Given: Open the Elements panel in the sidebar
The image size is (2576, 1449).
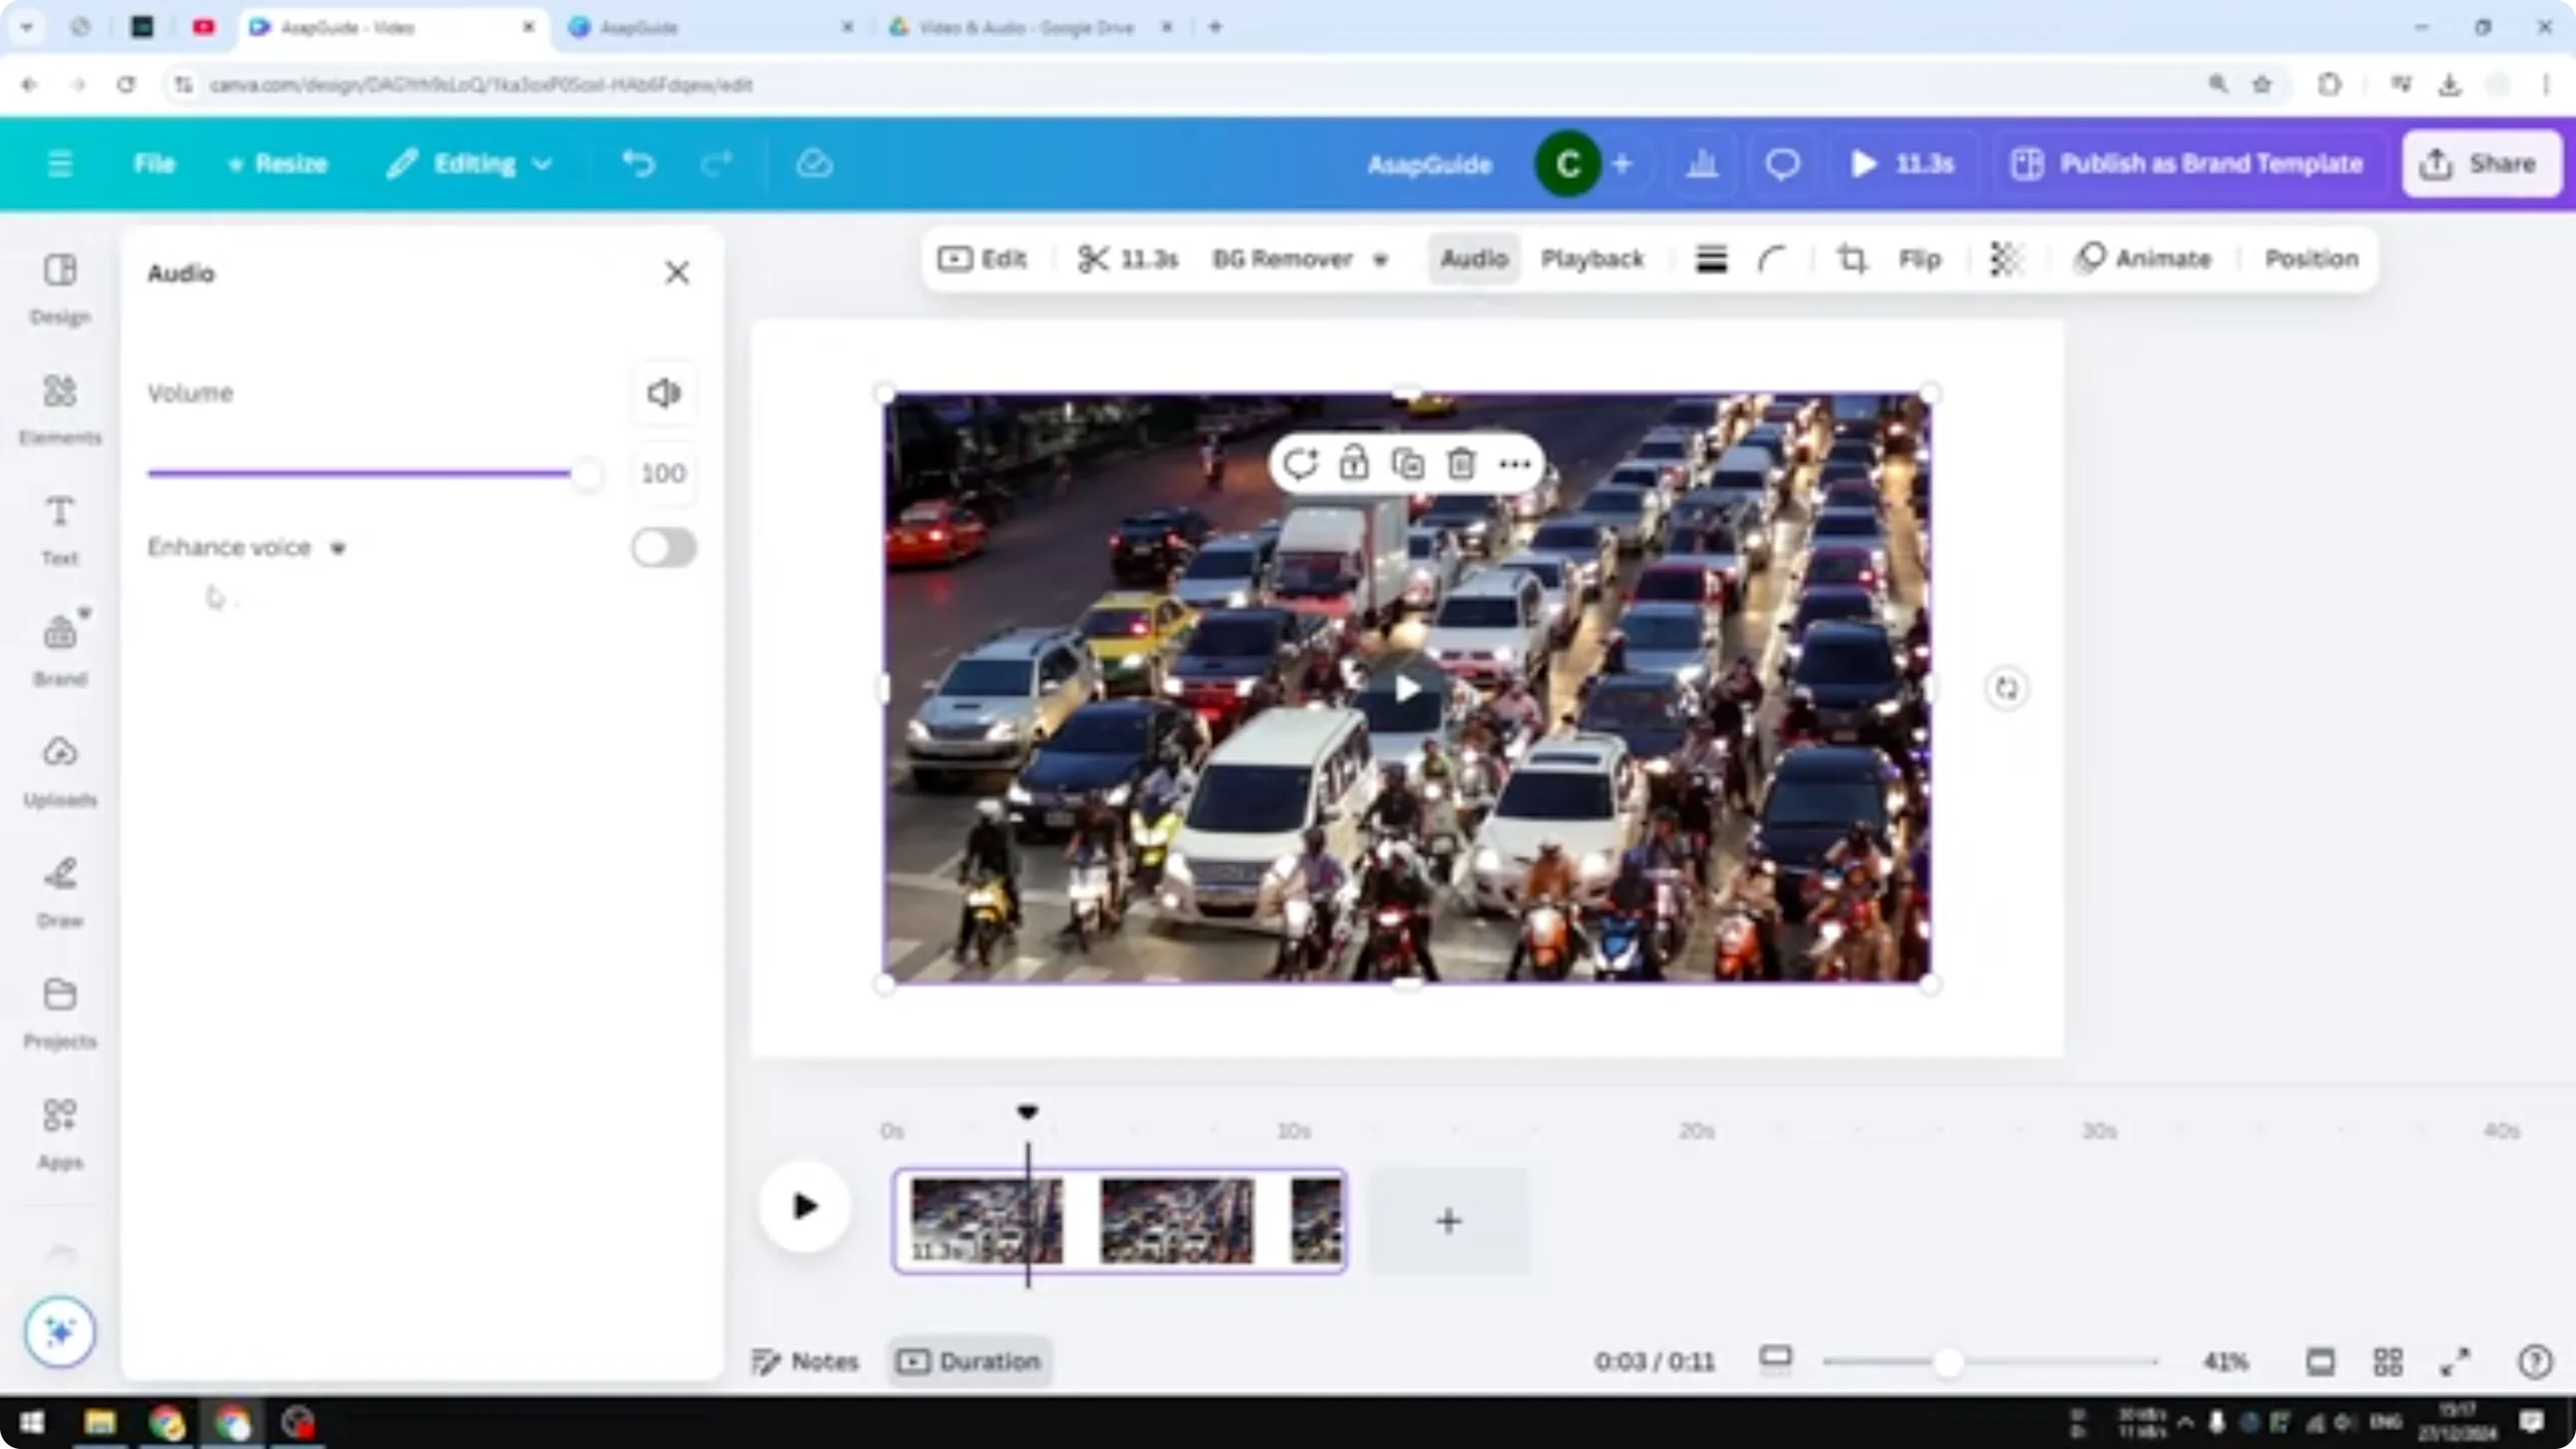Looking at the screenshot, I should point(59,408).
